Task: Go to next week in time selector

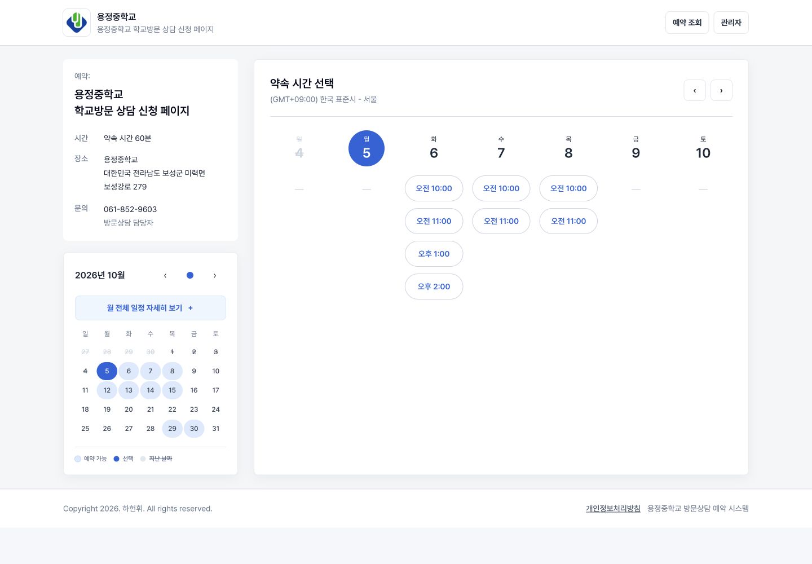Action: pos(721,90)
